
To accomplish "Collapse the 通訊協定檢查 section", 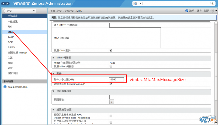I will tap(53, 110).
